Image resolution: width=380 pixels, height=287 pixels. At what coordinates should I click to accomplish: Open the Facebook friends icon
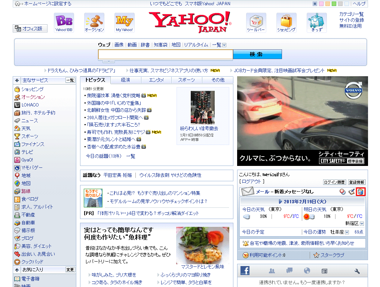click(272, 271)
